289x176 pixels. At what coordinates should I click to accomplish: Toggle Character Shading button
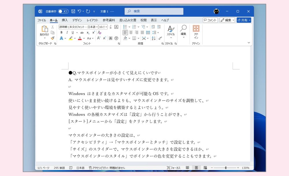[111, 38]
